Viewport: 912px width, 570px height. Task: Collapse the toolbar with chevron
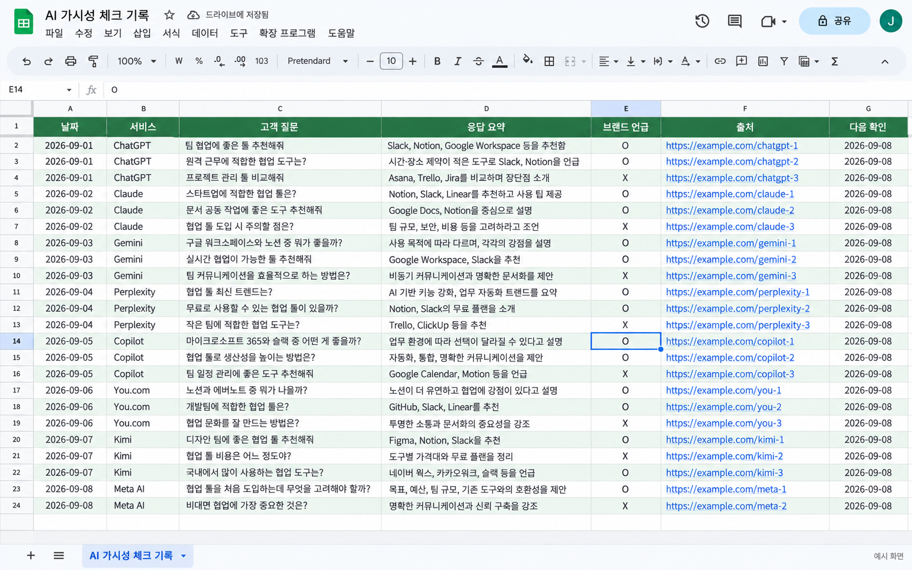[885, 61]
